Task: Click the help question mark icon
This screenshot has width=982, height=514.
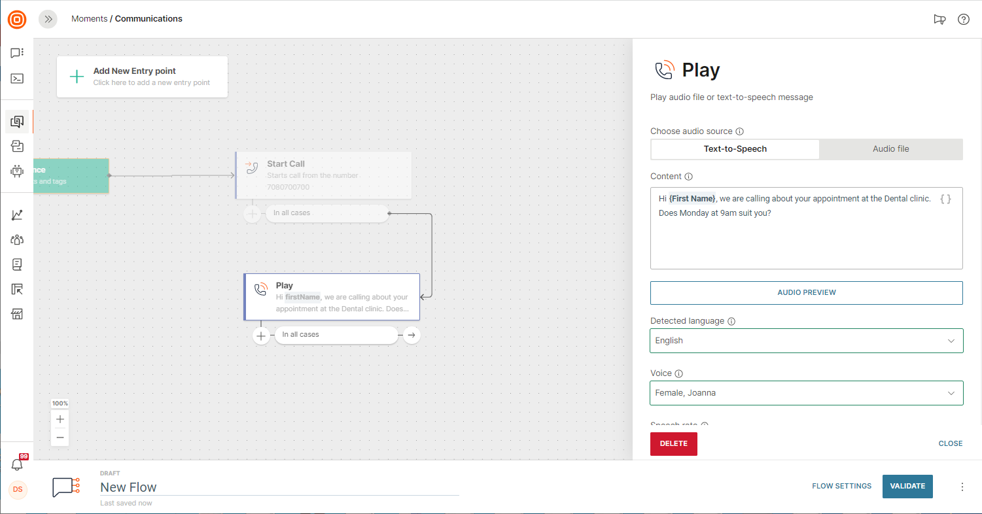Action: pyautogui.click(x=963, y=19)
